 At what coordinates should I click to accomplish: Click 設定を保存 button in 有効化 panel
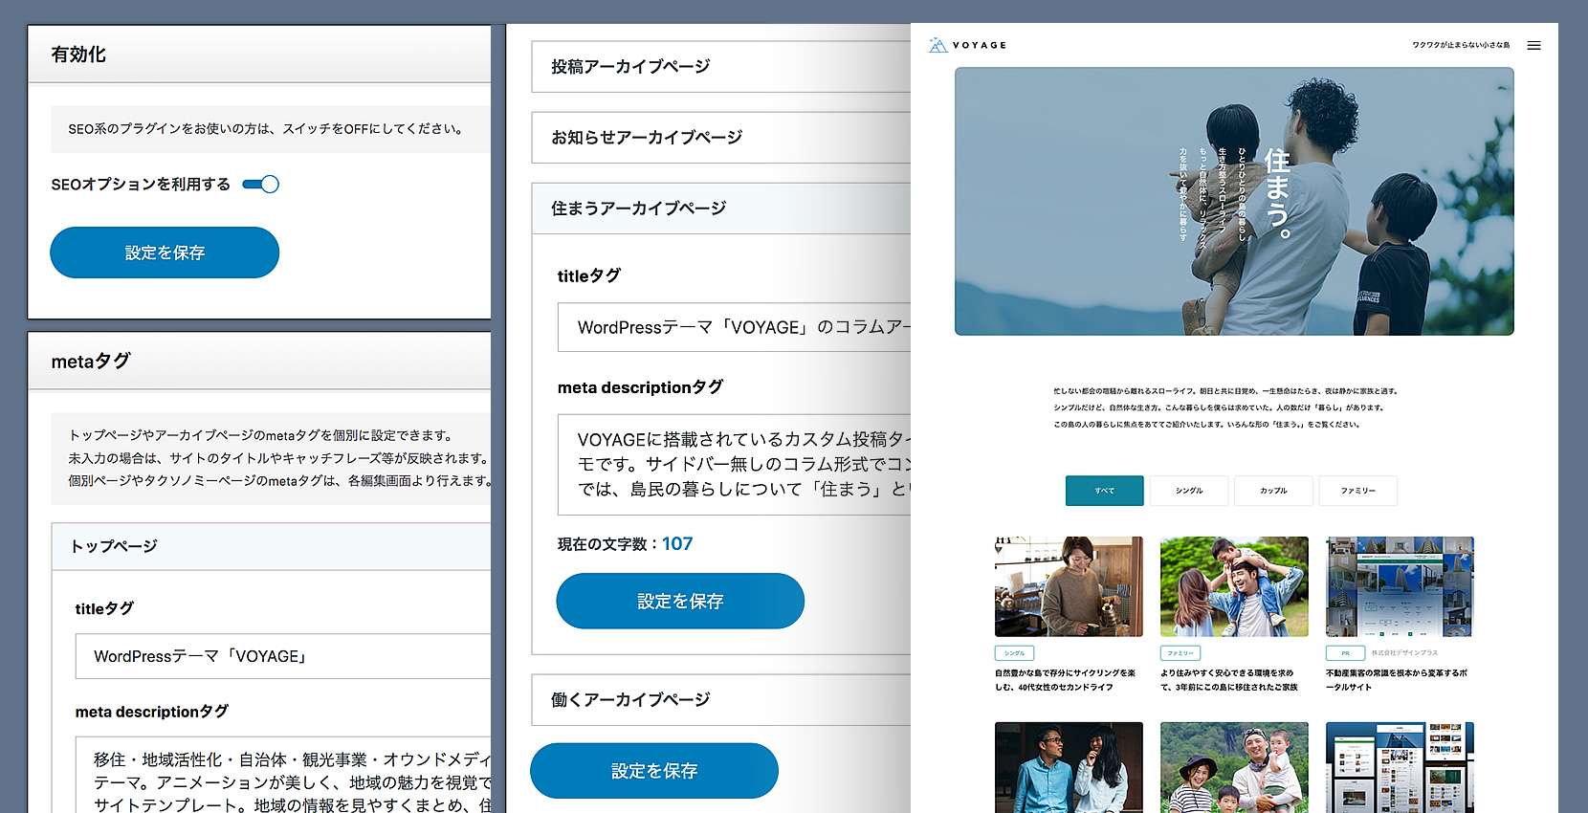165,253
